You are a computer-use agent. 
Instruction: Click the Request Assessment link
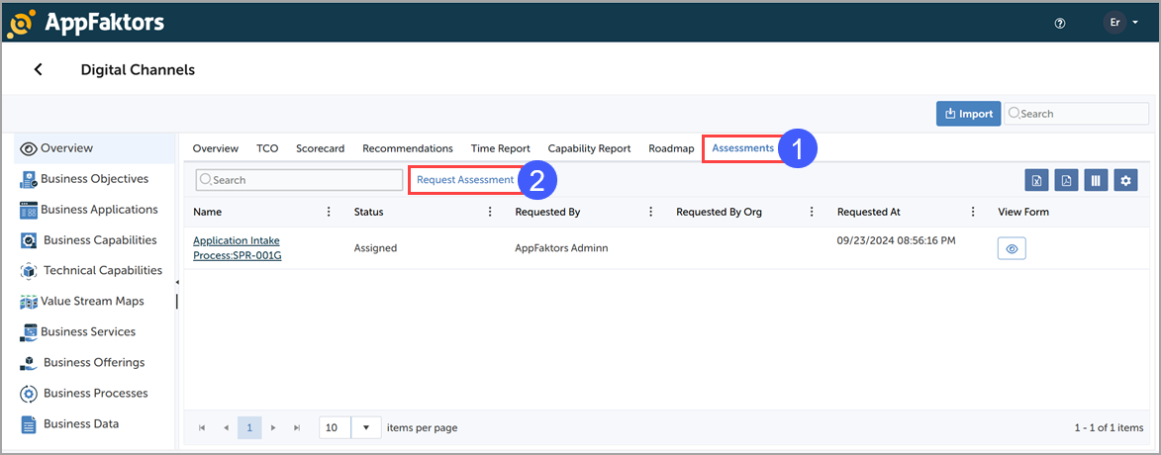coord(465,180)
